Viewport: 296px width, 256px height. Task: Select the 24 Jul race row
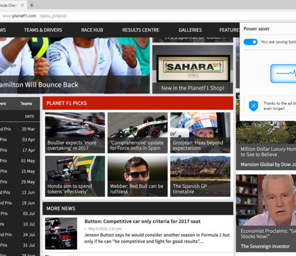pyautogui.click(x=20, y=235)
